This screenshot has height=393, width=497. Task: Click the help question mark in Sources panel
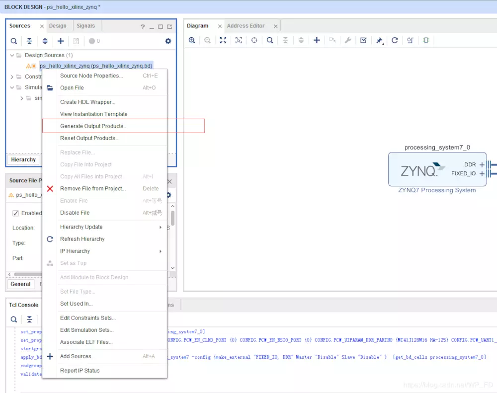point(143,27)
